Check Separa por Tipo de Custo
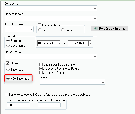 (41, 64)
